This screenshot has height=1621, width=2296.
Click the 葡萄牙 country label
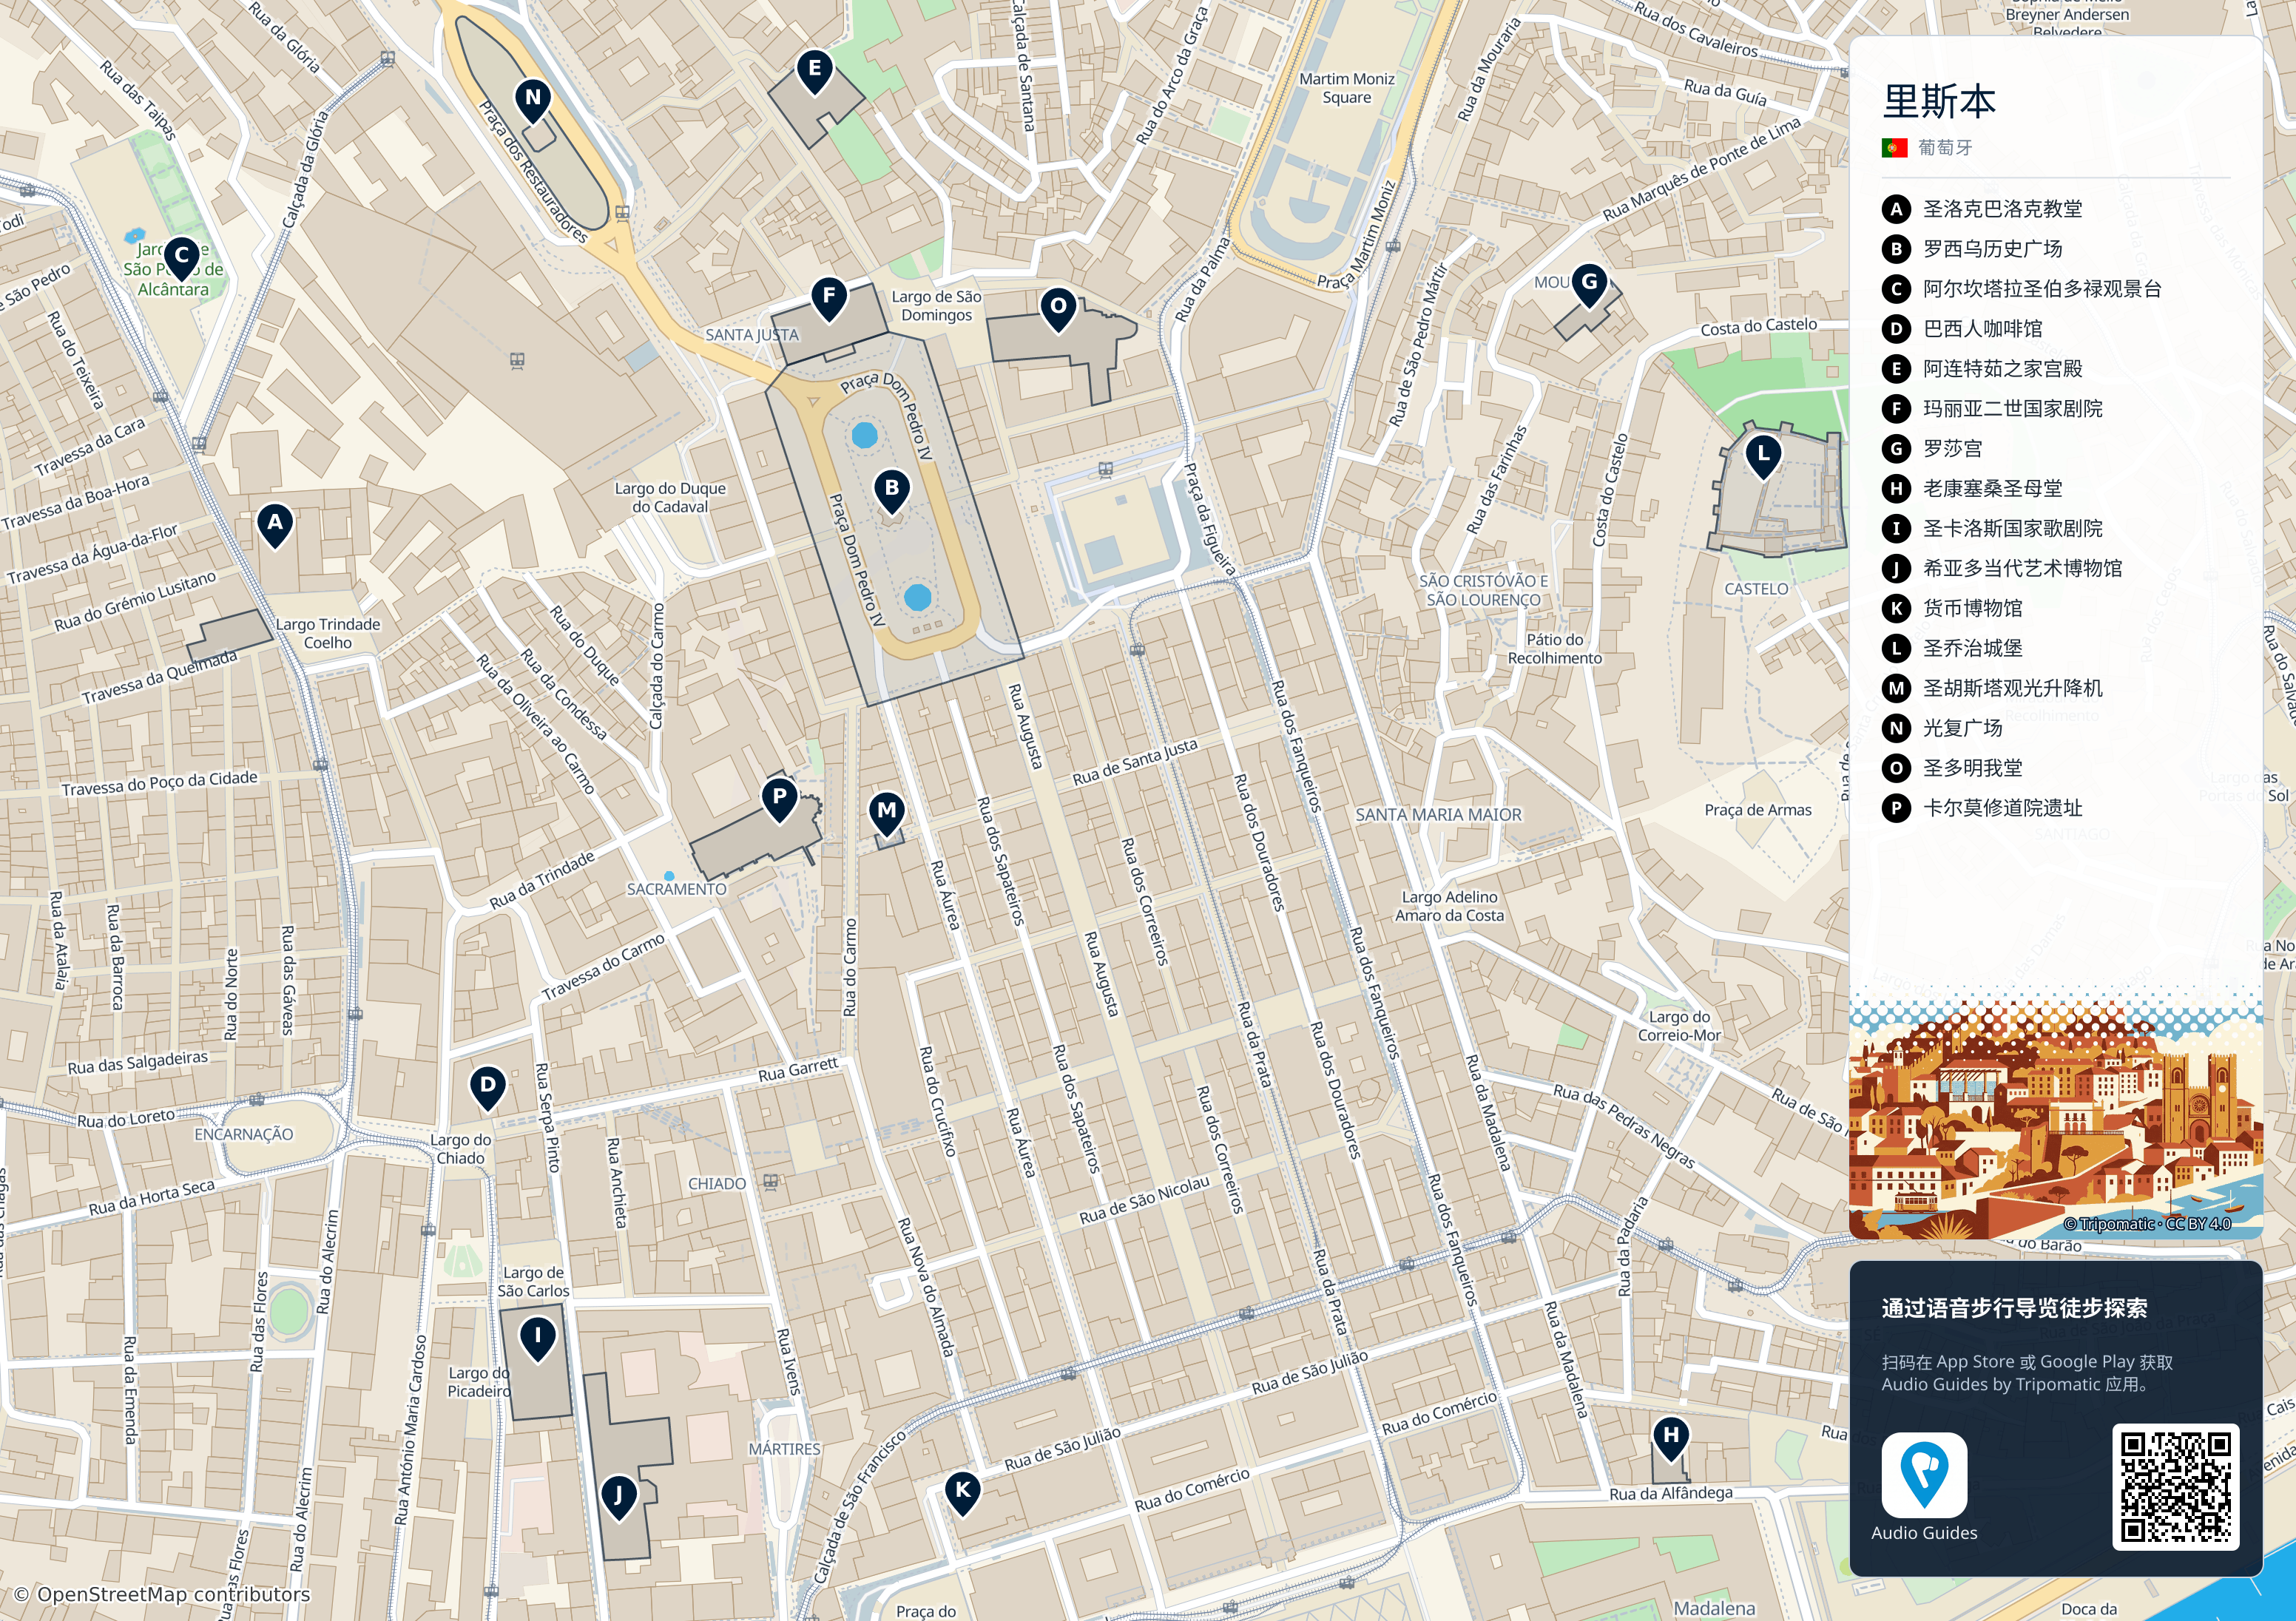pos(1945,148)
